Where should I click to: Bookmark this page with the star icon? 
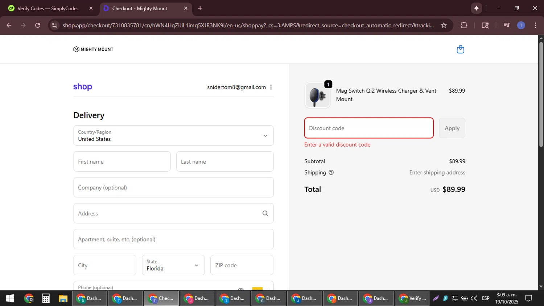coord(444,25)
